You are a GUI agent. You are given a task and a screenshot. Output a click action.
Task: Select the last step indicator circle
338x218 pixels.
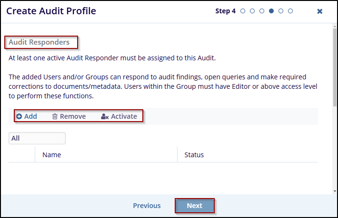coord(290,11)
